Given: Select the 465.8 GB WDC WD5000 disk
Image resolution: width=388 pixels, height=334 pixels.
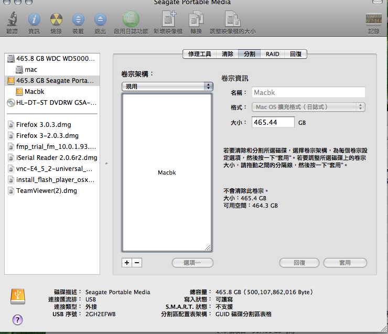Looking at the screenshot, I should [x=52, y=59].
